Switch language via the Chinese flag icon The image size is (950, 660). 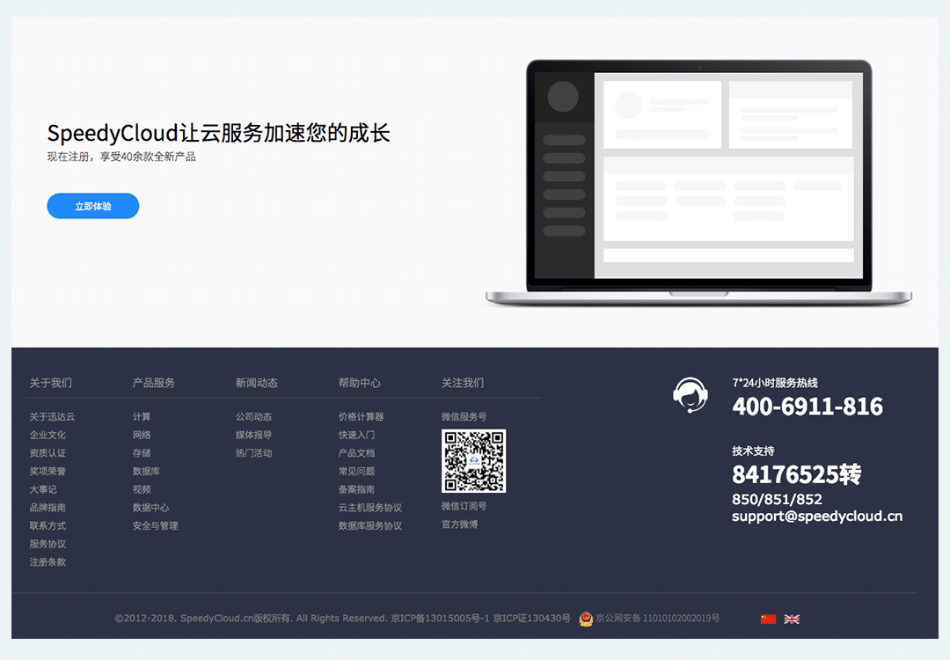pos(768,619)
